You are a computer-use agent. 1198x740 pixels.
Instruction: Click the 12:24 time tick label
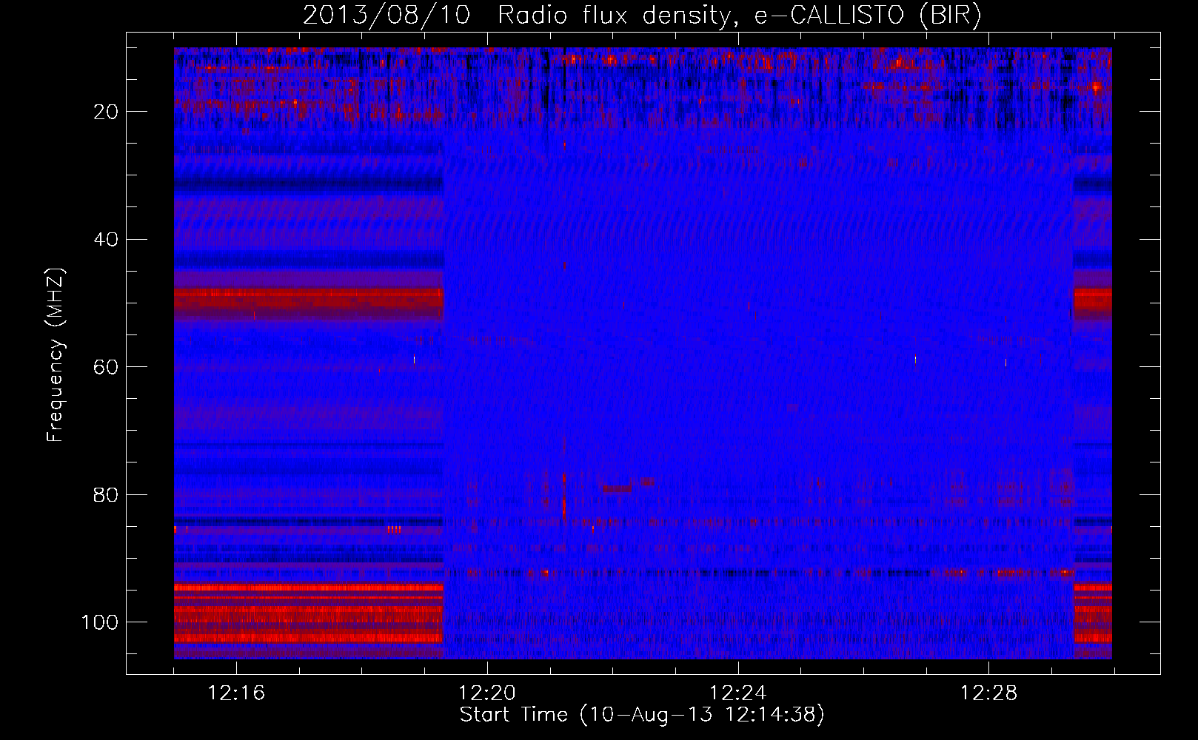(x=738, y=693)
